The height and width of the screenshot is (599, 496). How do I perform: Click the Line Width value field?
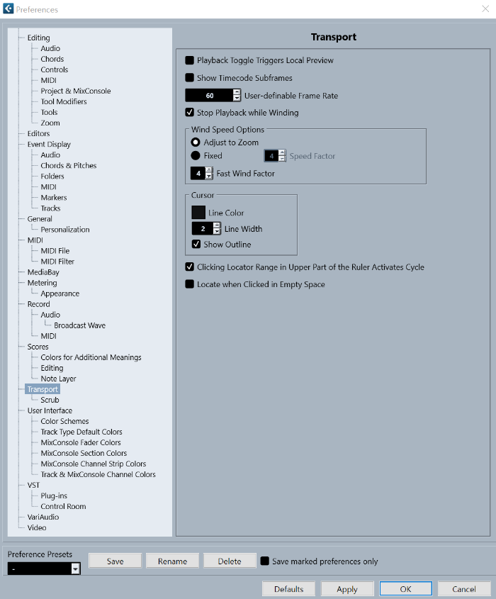coord(203,228)
